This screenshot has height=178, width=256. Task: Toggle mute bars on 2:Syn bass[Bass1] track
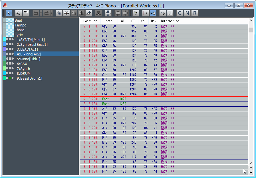[x=10, y=44]
